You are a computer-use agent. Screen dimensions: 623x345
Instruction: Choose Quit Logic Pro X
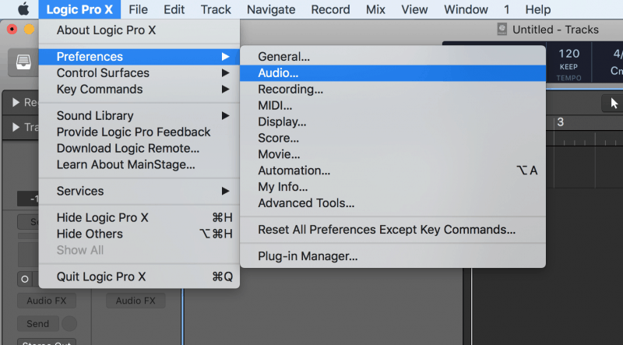[x=139, y=276]
